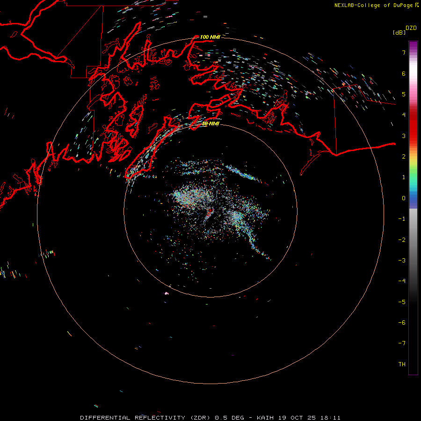
Task: Click the 5 value on the color scale
Action: pos(404,94)
